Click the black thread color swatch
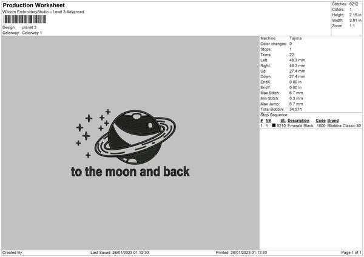 click(274, 125)
